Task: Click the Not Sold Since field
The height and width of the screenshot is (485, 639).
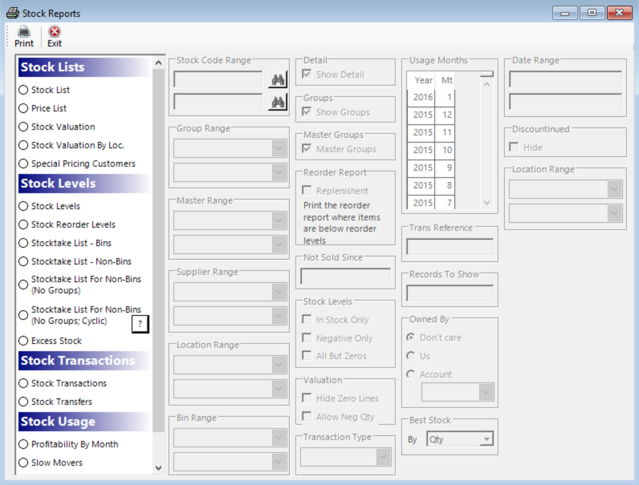Action: (x=346, y=277)
